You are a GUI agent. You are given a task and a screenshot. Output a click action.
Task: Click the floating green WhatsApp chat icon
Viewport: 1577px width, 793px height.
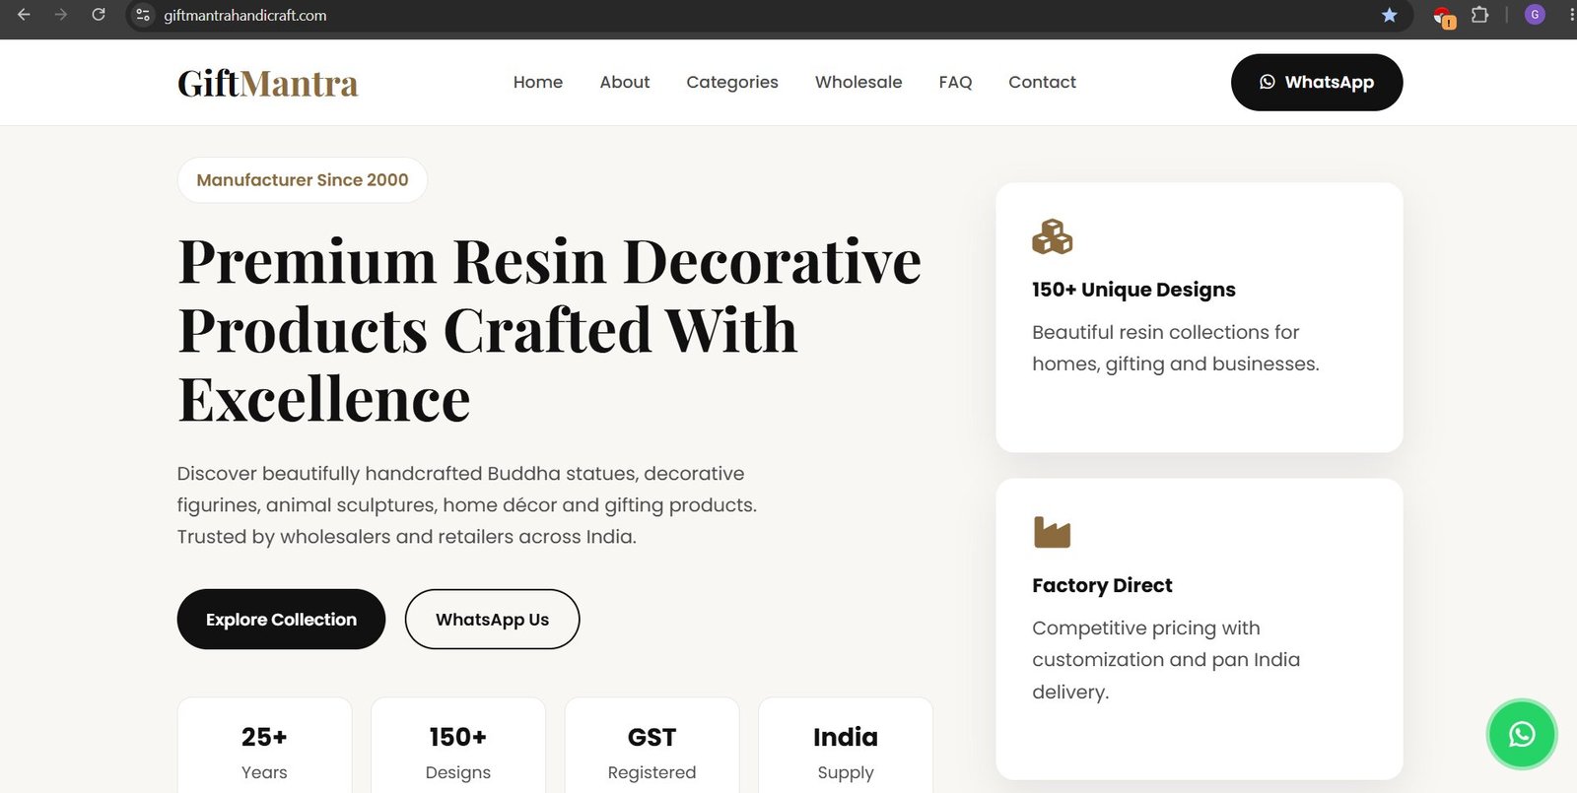pyautogui.click(x=1521, y=734)
